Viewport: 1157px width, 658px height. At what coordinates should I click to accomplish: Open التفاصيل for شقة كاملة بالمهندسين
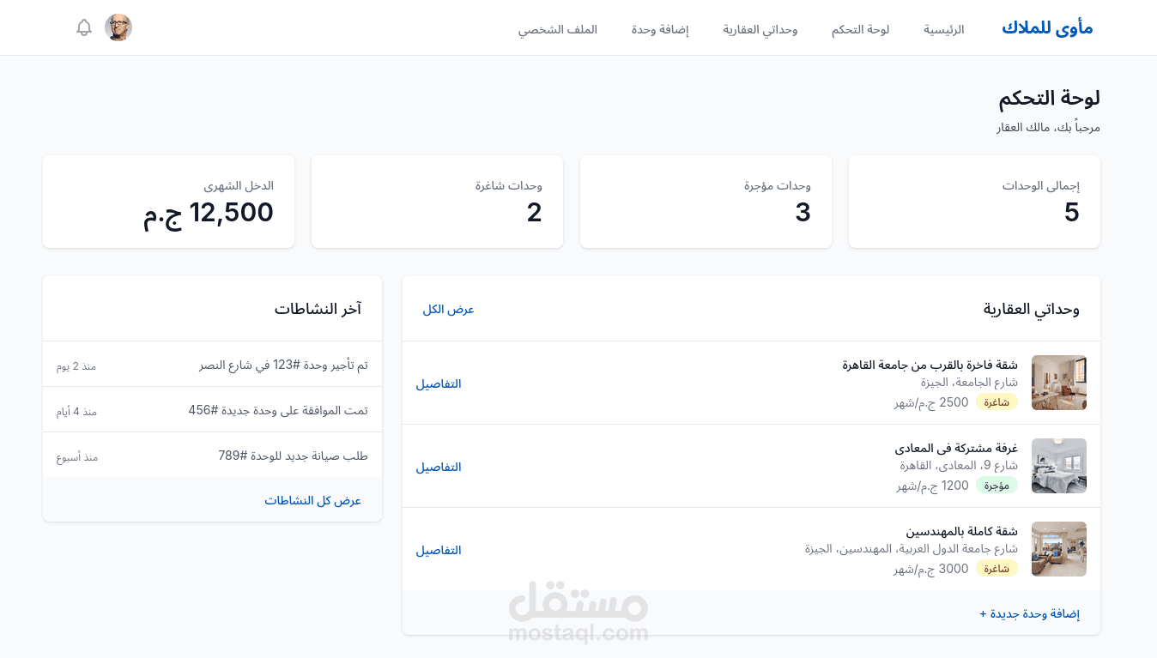(439, 550)
